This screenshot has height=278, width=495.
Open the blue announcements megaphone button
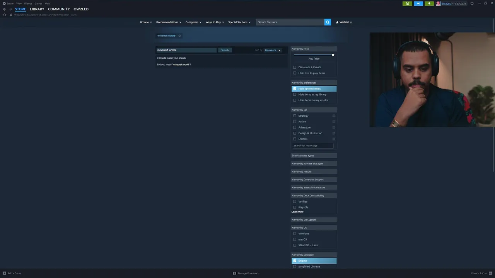[418, 3]
